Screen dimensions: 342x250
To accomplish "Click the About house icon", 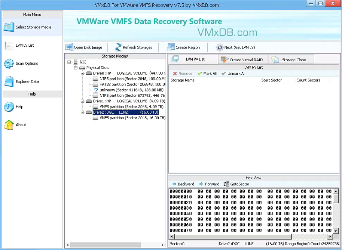I will [x=9, y=125].
